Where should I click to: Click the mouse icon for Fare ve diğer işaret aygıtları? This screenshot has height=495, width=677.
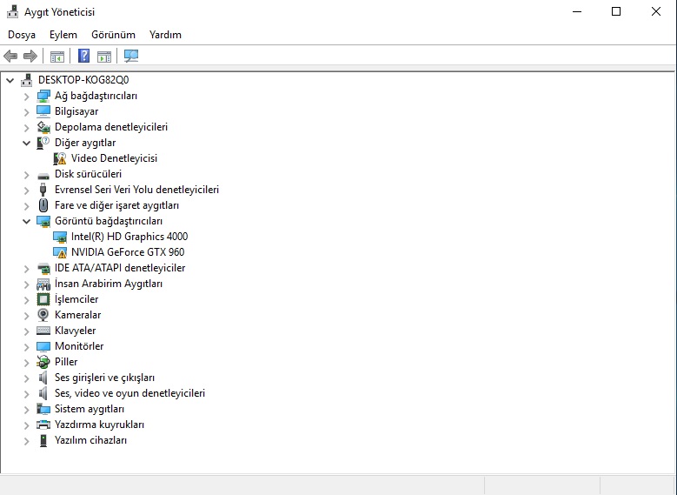click(43, 205)
